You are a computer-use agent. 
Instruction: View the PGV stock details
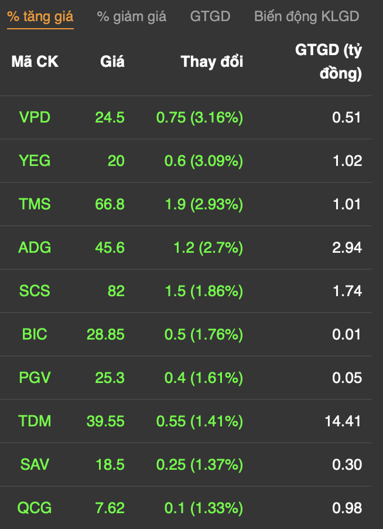(35, 377)
